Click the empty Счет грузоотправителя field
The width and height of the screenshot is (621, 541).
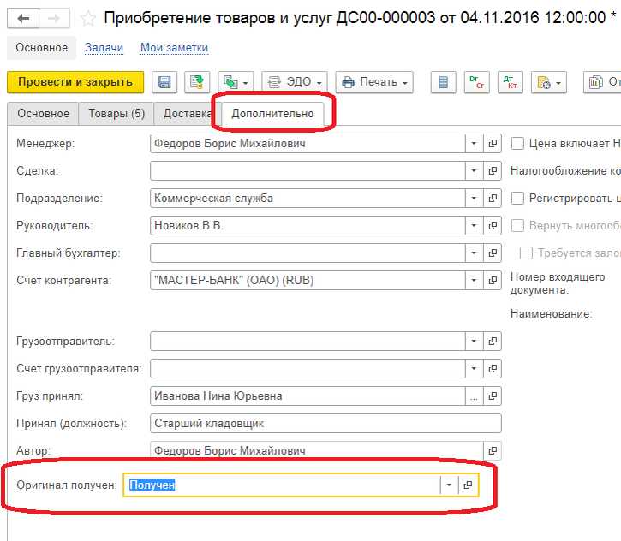click(x=308, y=368)
